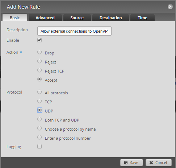
Task: Uncheck the Enable checkbox
Action: (x=39, y=40)
